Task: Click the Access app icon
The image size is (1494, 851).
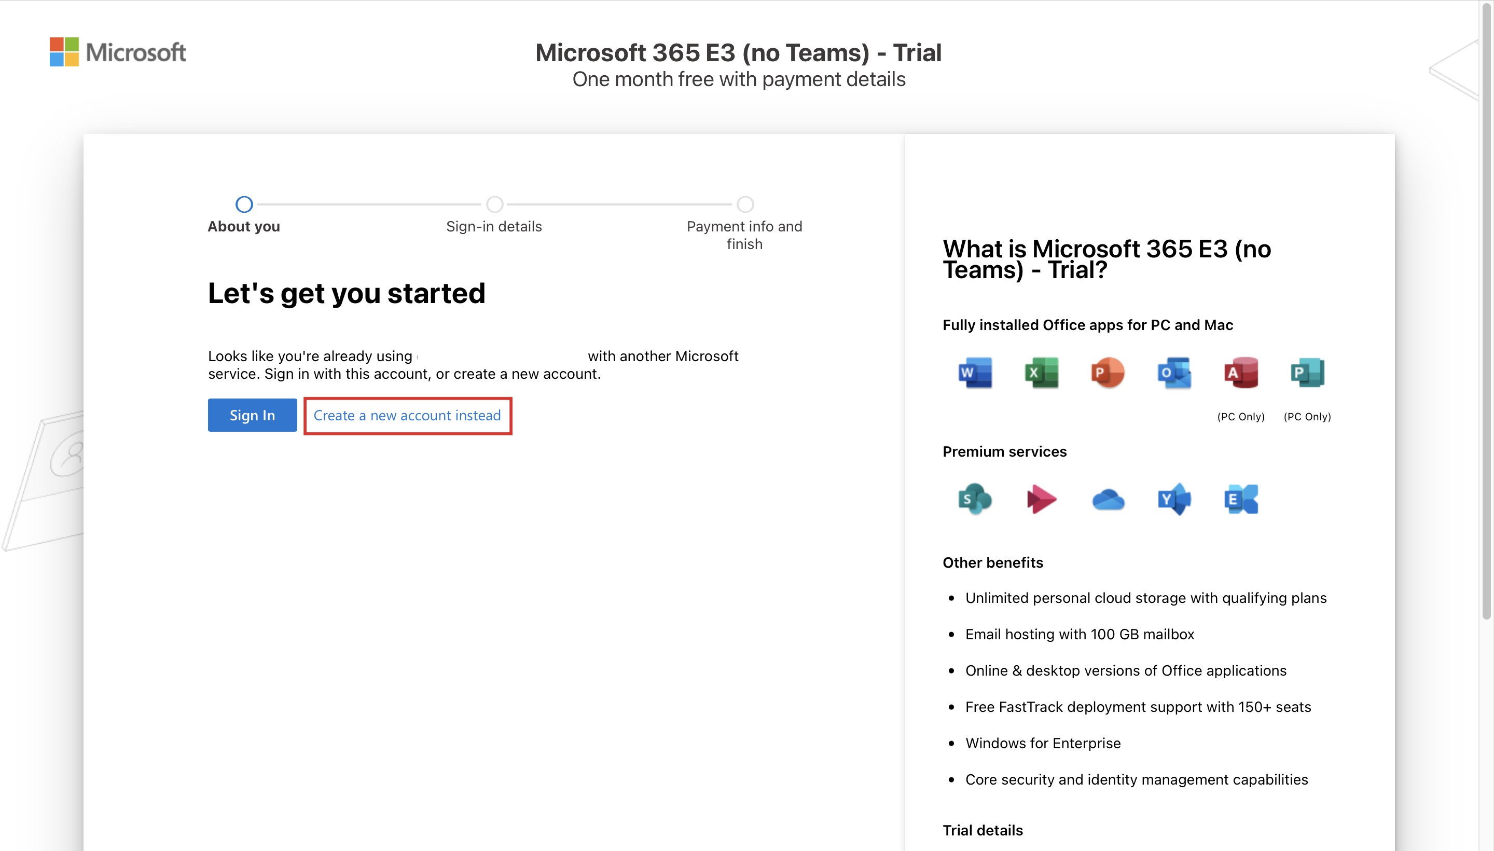Action: pyautogui.click(x=1240, y=373)
